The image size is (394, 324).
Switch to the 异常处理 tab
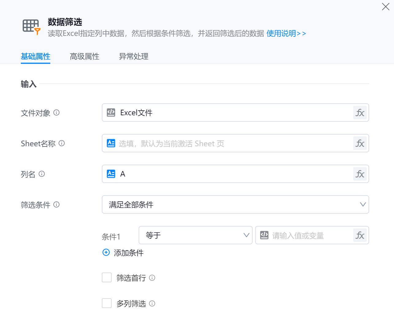coord(134,56)
